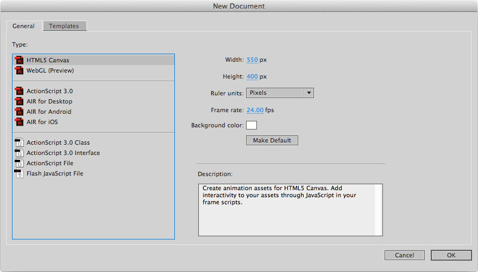Open the Background color swatch
Screen dimensions: 478x272
tap(251, 125)
